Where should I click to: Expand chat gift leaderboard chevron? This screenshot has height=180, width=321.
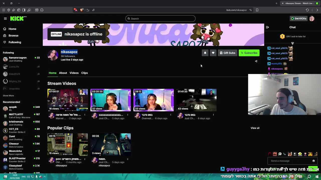[292, 43]
